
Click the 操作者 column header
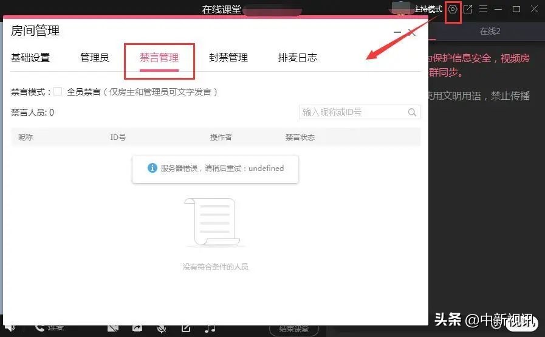click(x=221, y=137)
